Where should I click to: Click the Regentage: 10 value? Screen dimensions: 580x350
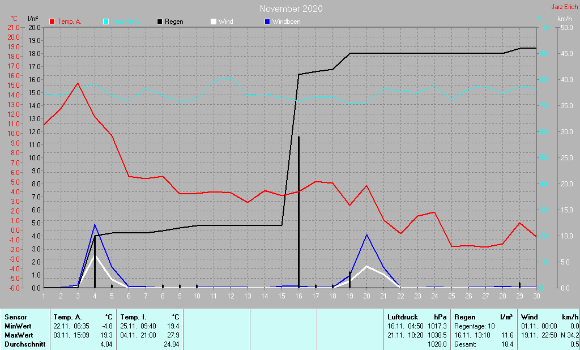coord(476,326)
